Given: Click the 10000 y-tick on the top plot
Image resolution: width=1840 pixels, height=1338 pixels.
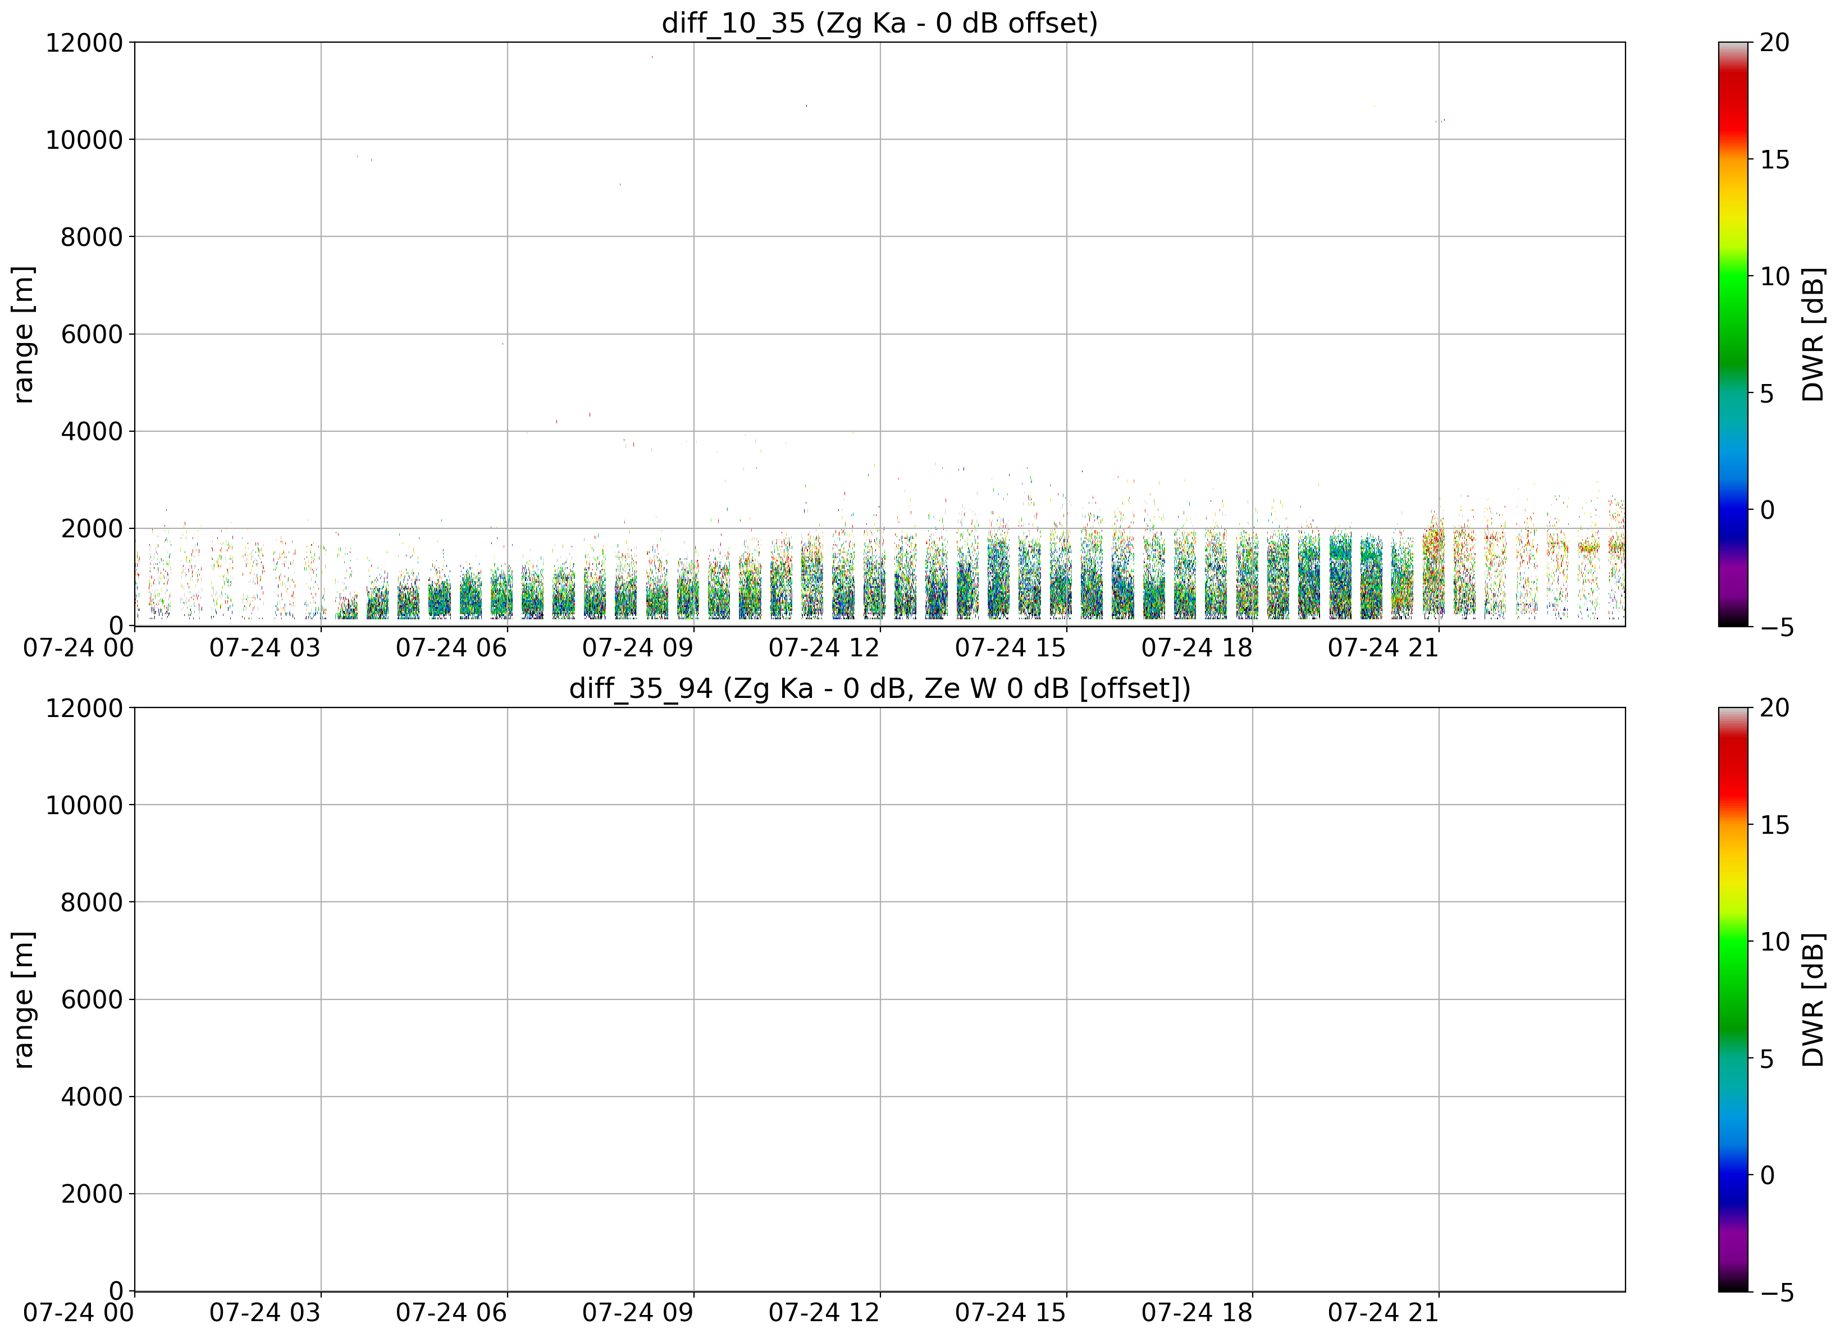Looking at the screenshot, I should coord(84,140).
